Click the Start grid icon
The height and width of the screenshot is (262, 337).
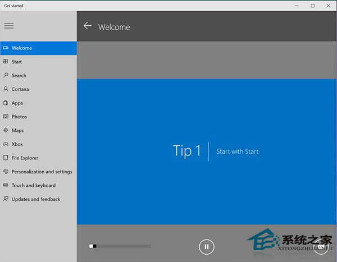tap(6, 61)
